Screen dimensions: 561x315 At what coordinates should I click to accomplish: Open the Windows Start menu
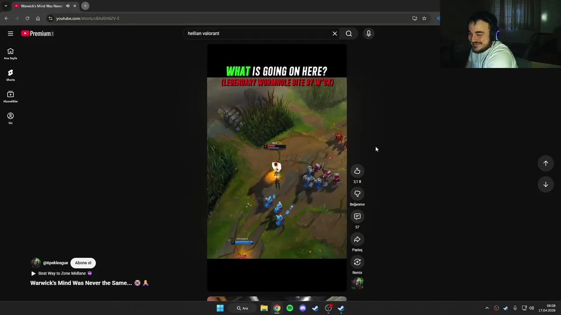click(220, 308)
